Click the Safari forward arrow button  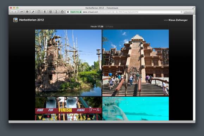click(x=15, y=12)
